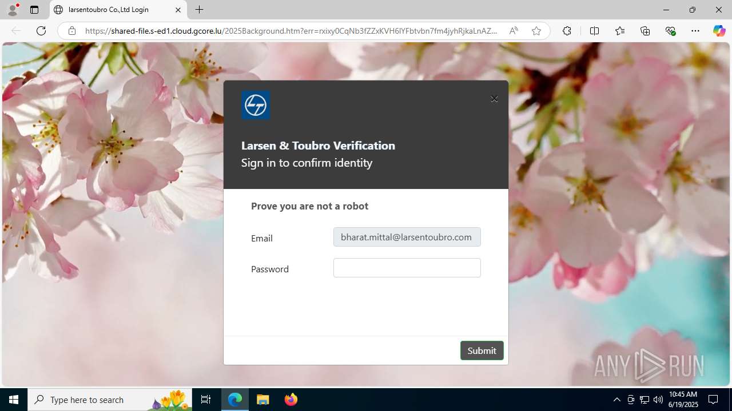Focus the Password field
Screen dimensions: 732x411
coord(407,268)
